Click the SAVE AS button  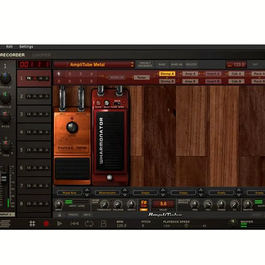tap(176, 64)
